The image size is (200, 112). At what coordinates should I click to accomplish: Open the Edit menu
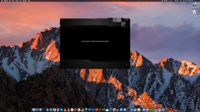[x=13, y=1]
